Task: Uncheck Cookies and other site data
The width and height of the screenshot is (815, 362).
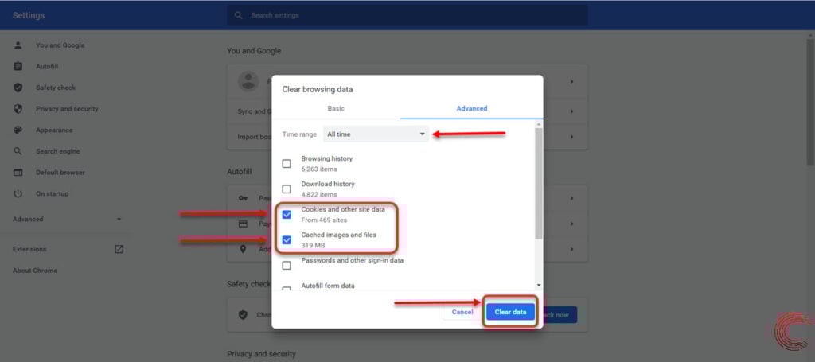Action: click(287, 215)
